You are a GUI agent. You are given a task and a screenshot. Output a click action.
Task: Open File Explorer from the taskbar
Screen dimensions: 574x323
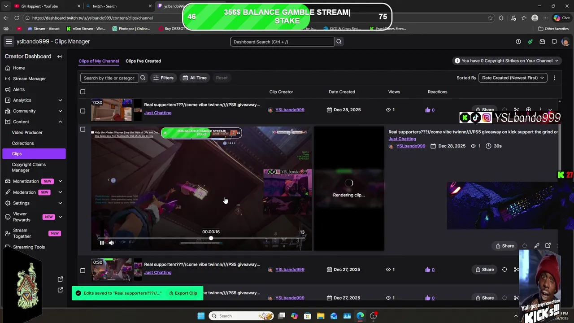[x=321, y=316]
